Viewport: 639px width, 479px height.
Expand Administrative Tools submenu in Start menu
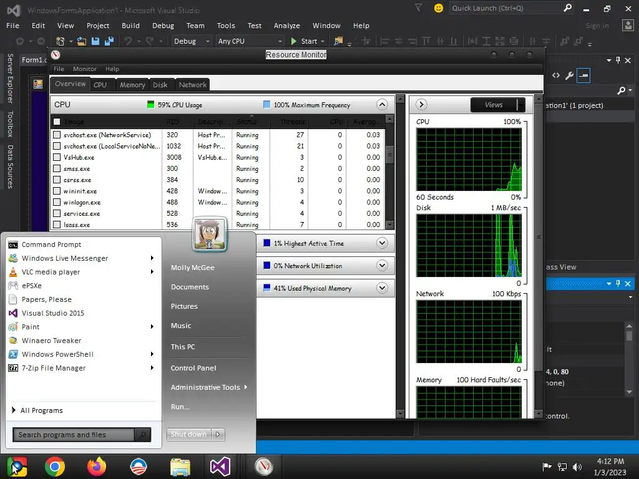tap(208, 387)
